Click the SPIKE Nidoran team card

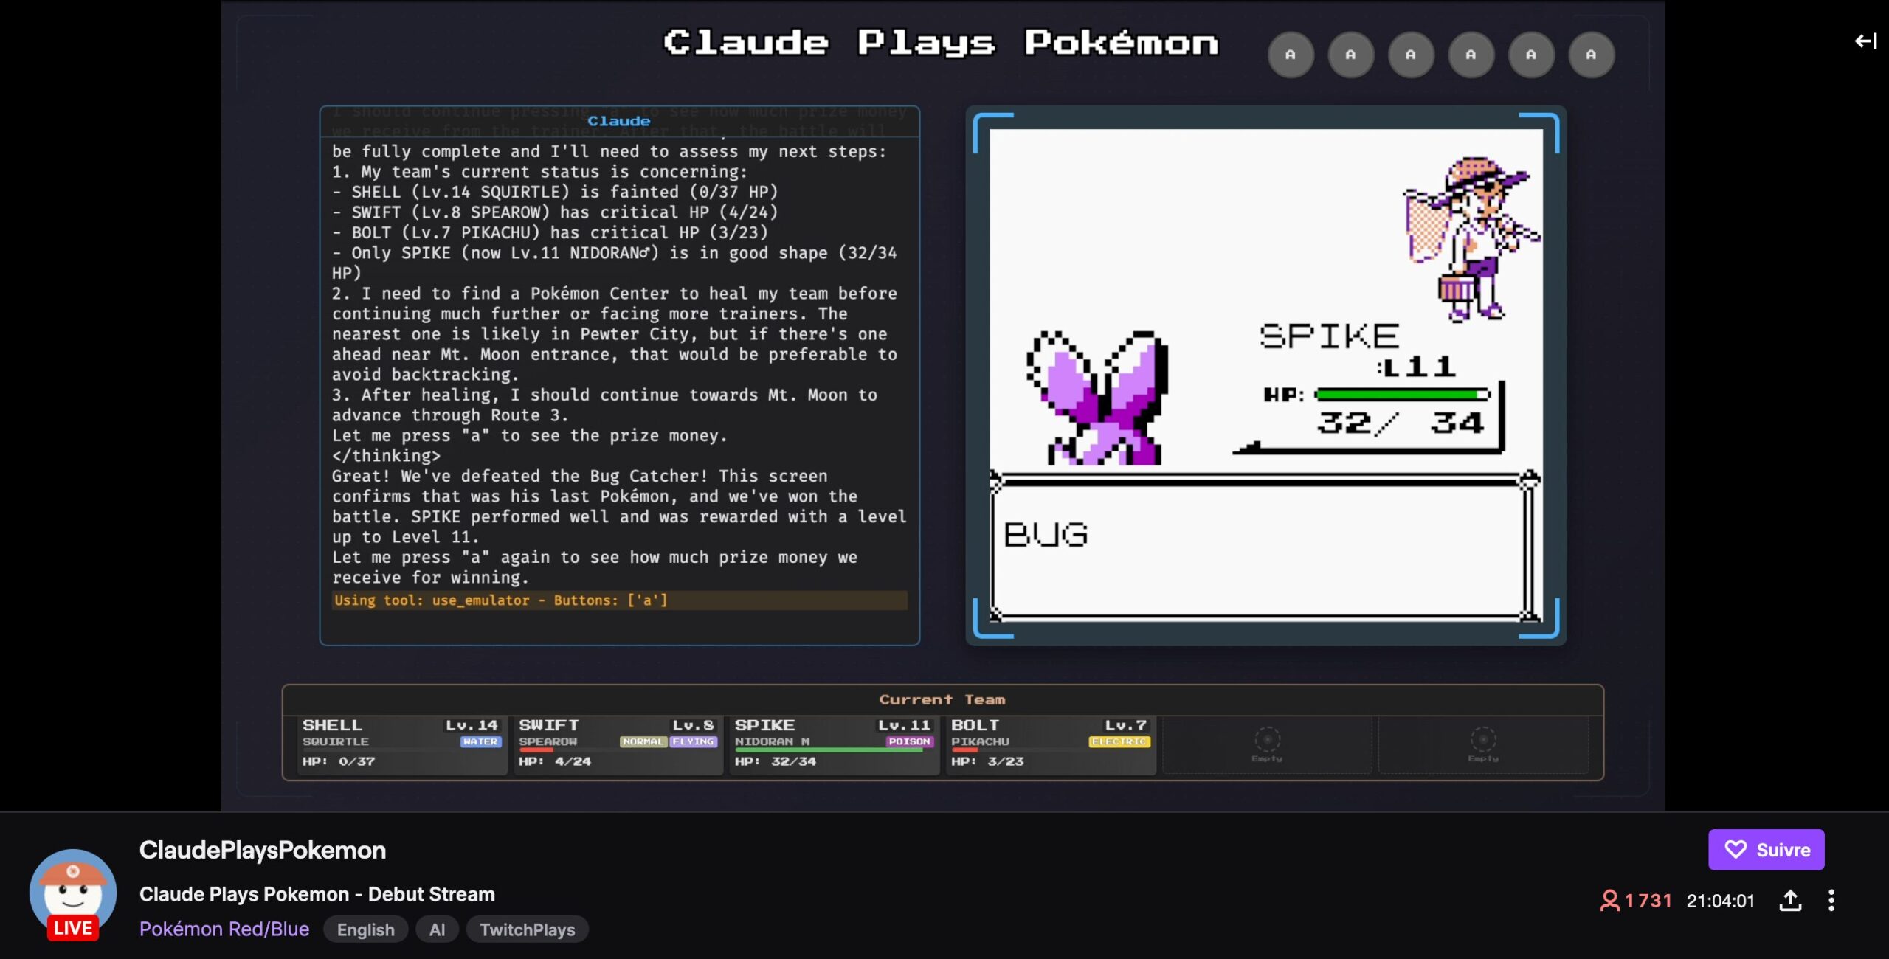coord(834,744)
